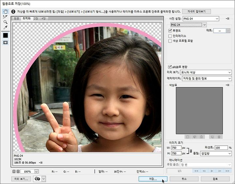Jump to first animation frame
Image resolution: width=235 pixels, height=184 pixels.
(196, 171)
